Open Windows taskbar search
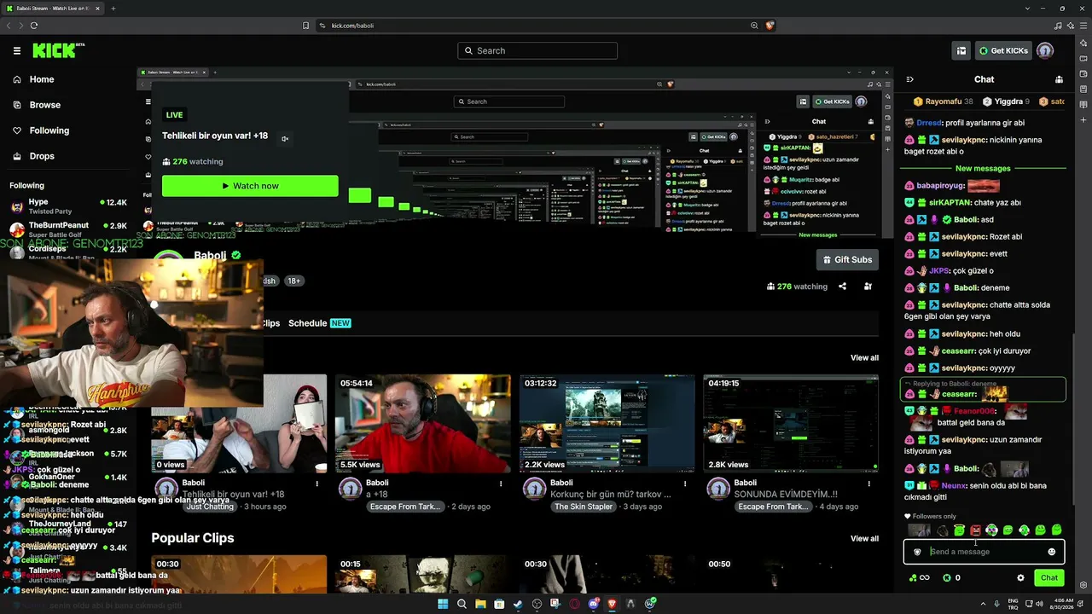The height and width of the screenshot is (614, 1092). (x=462, y=604)
